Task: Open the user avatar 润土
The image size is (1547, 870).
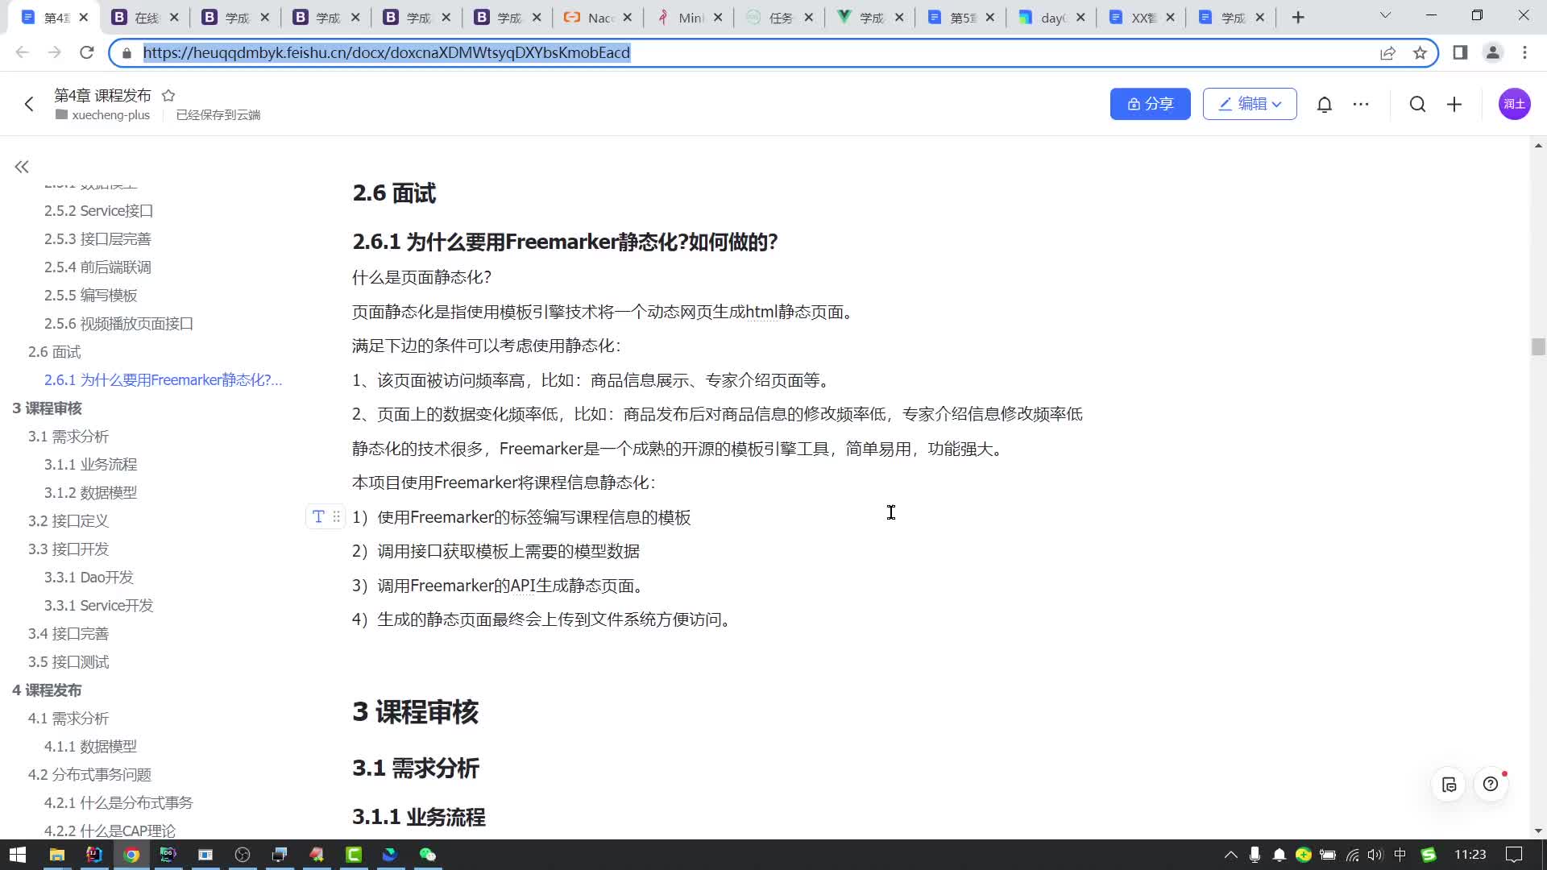Action: [1514, 104]
